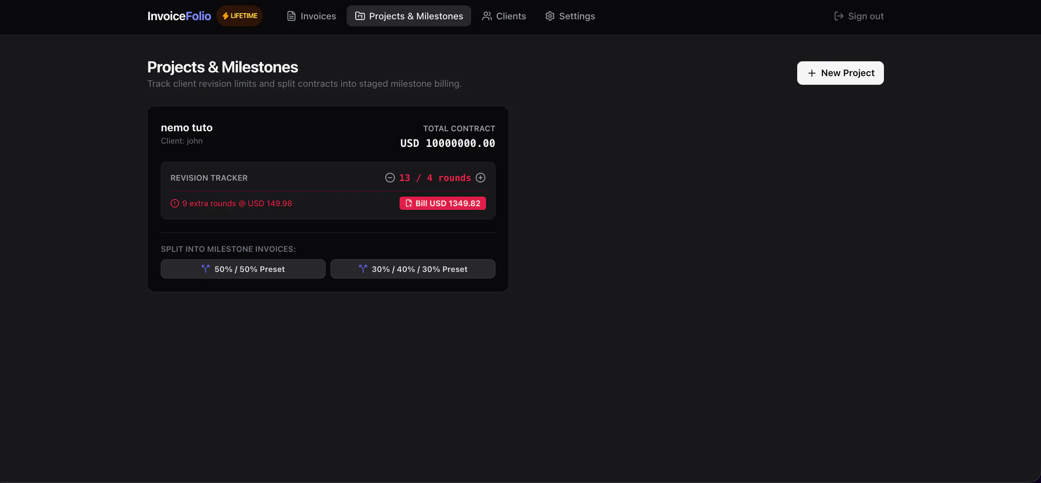Screen dimensions: 1041x483
Task: Click the SPLIT INTO MILESTONE INVOICES label
Action: click(x=228, y=249)
